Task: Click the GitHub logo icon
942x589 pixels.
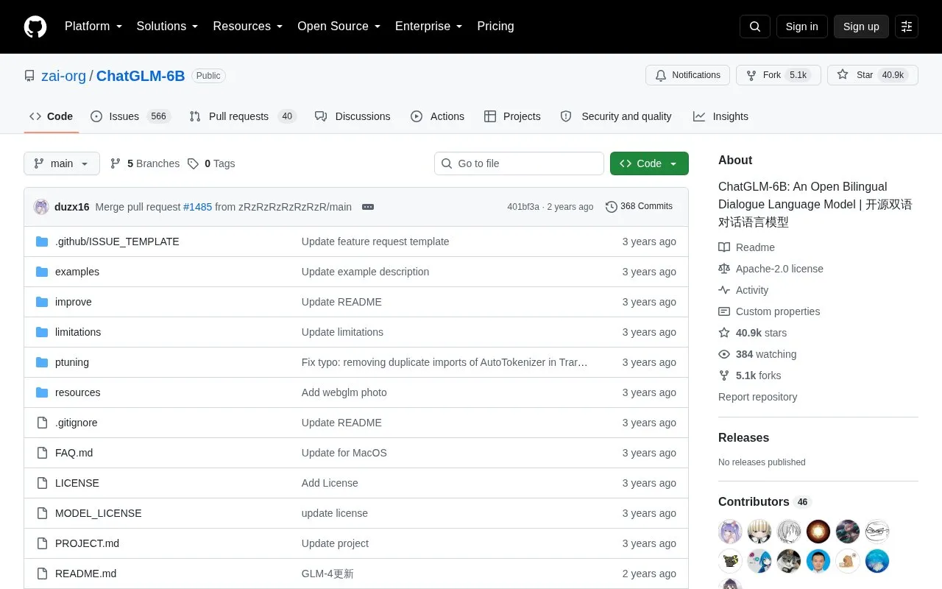Action: pos(35,27)
